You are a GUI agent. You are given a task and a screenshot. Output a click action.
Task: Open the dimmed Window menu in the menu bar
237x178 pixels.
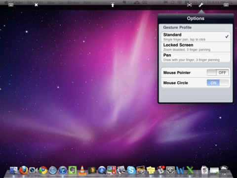coord(73,2)
